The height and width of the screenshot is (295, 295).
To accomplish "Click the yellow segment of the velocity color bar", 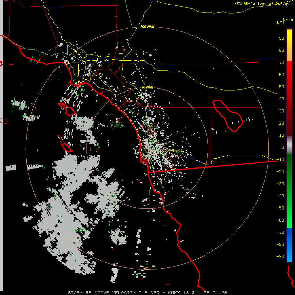I will [289, 45].
